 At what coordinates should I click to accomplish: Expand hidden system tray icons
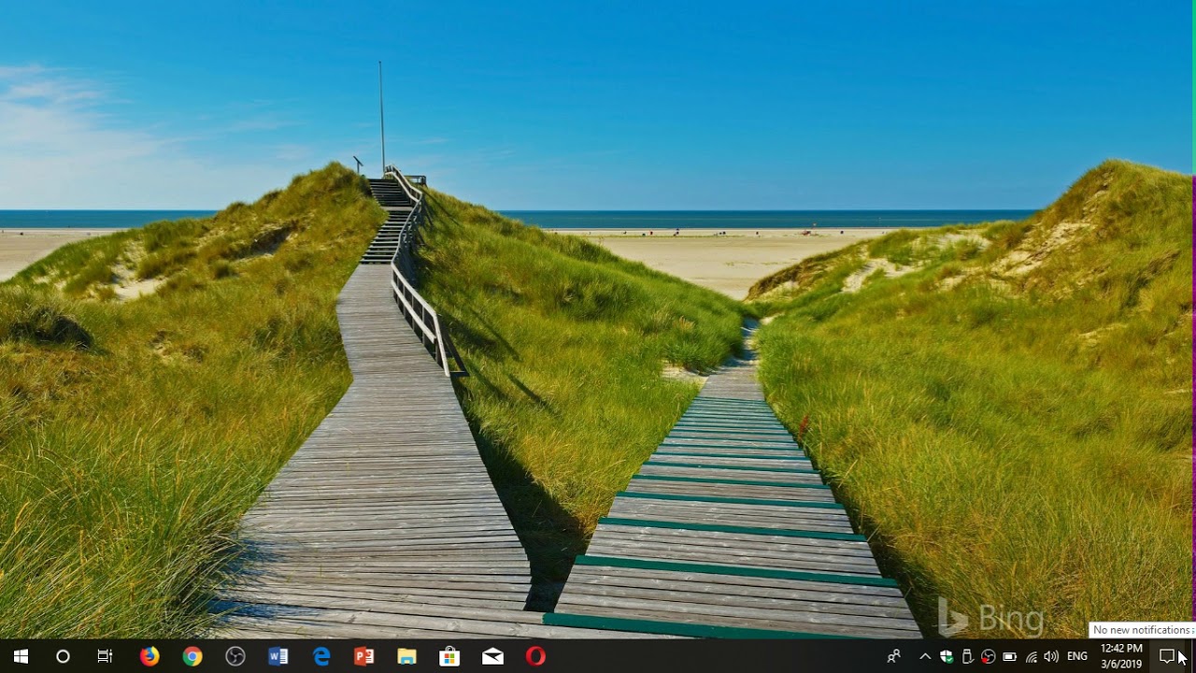pyautogui.click(x=924, y=656)
